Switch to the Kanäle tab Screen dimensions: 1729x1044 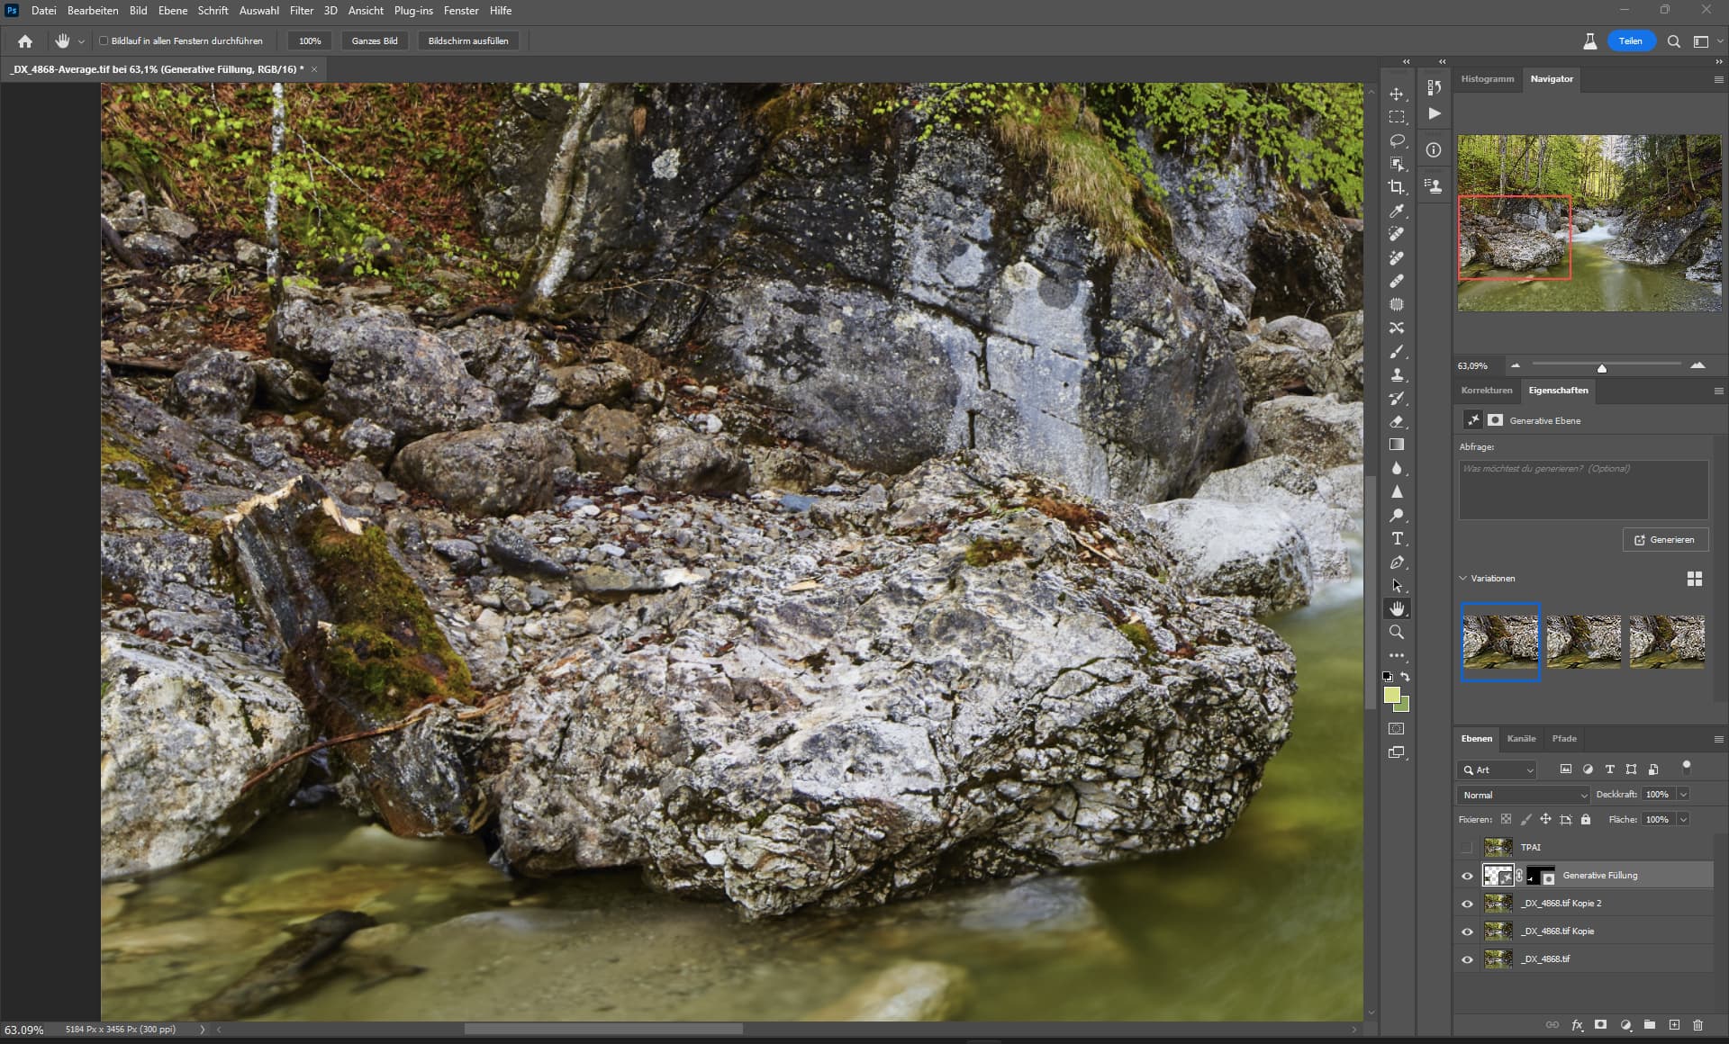click(x=1521, y=738)
